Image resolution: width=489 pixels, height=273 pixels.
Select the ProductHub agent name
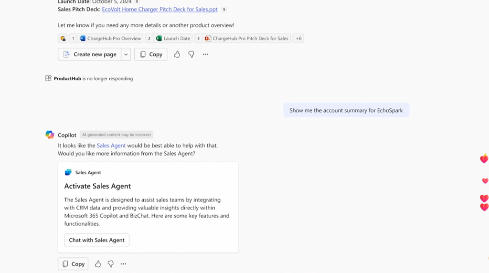pyautogui.click(x=67, y=79)
